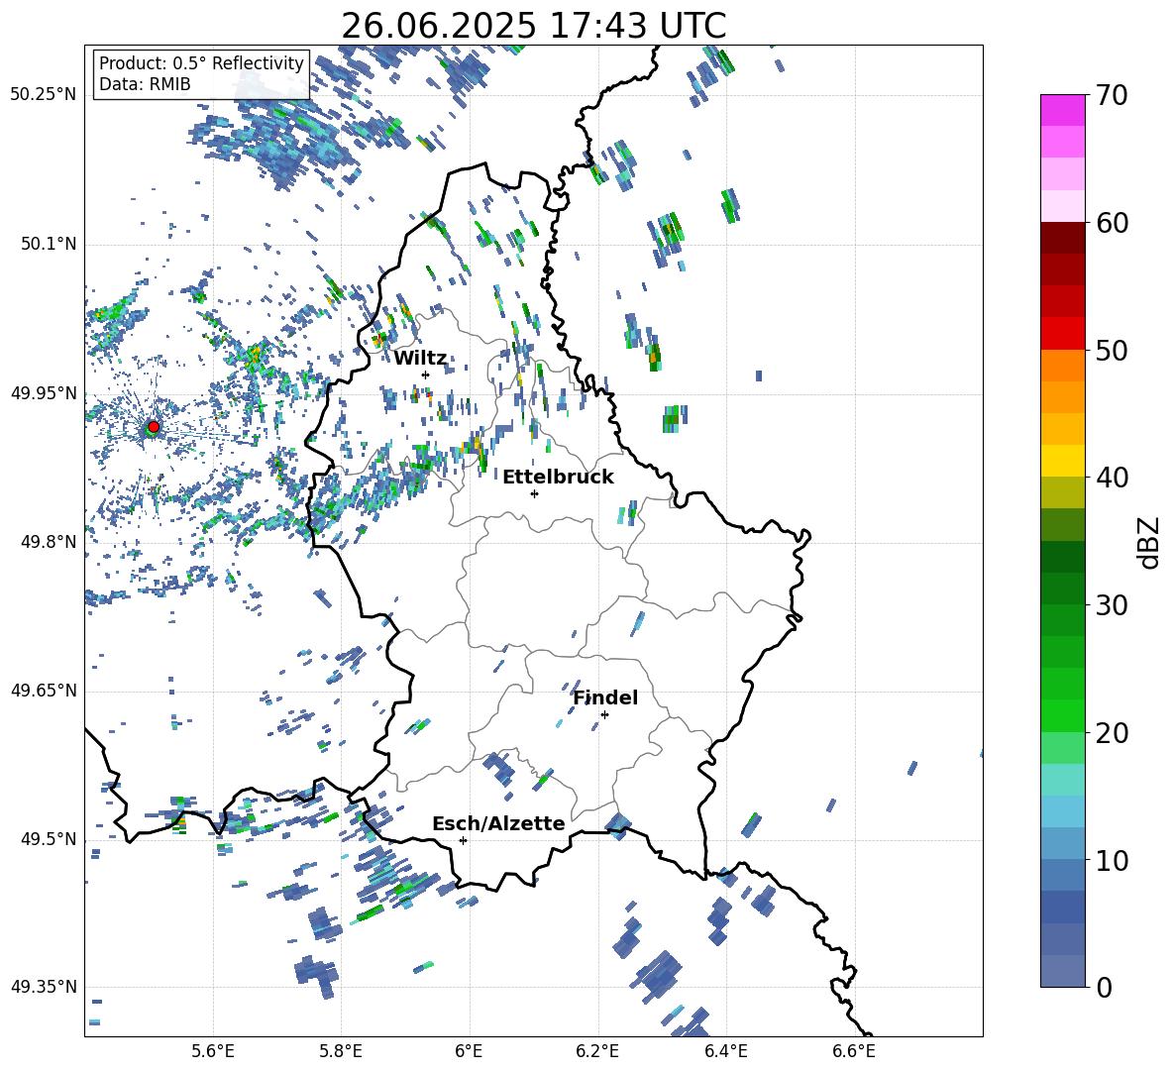The image size is (1173, 1071).
Task: Pick the light cyan colorbar swatch between the 10 and 20 ticks
Action: click(x=1062, y=780)
